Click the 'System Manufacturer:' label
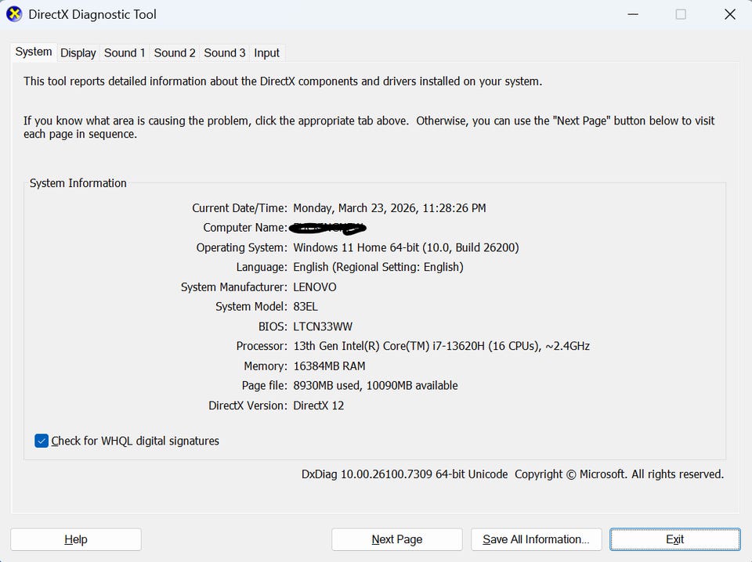The image size is (752, 562). coord(234,287)
